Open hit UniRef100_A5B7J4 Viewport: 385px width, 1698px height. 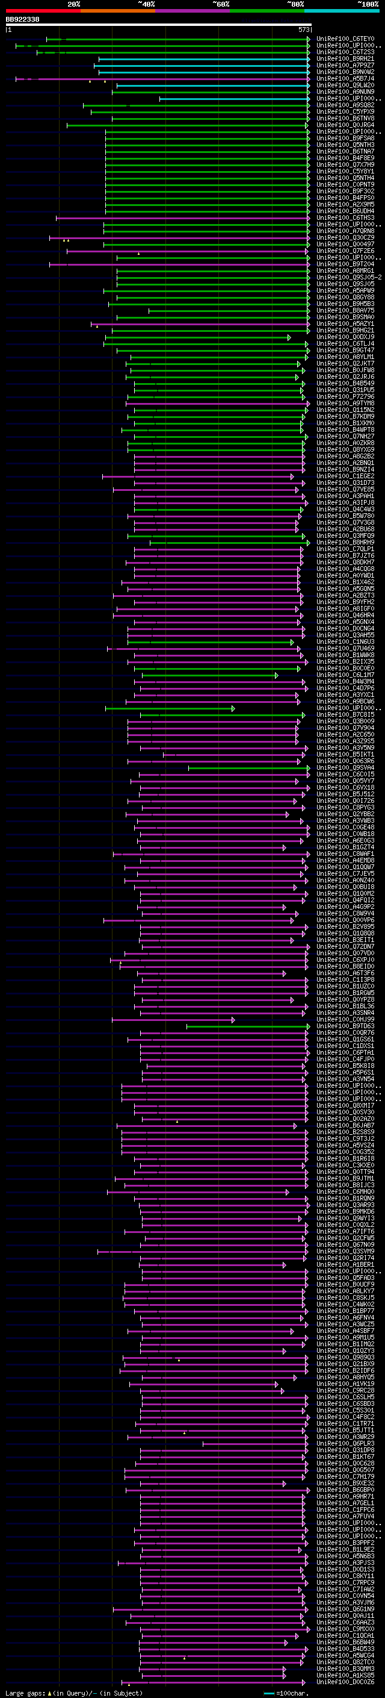click(x=345, y=78)
